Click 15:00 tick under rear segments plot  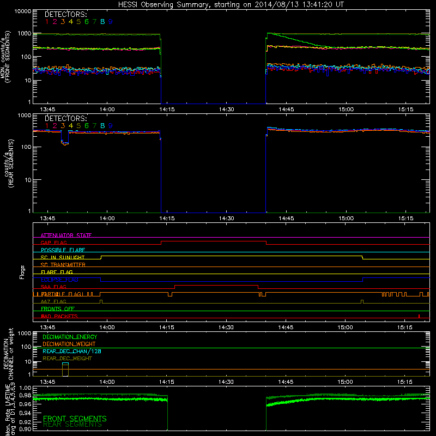pos(346,219)
